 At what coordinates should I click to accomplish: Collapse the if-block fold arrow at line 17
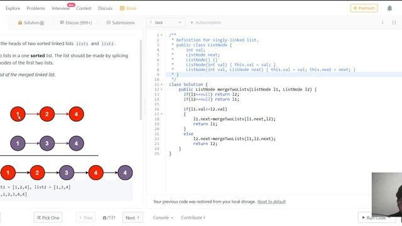161,114
